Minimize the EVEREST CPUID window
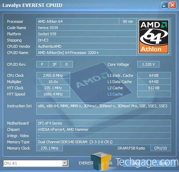179x172 pixels. (x=164, y=5)
